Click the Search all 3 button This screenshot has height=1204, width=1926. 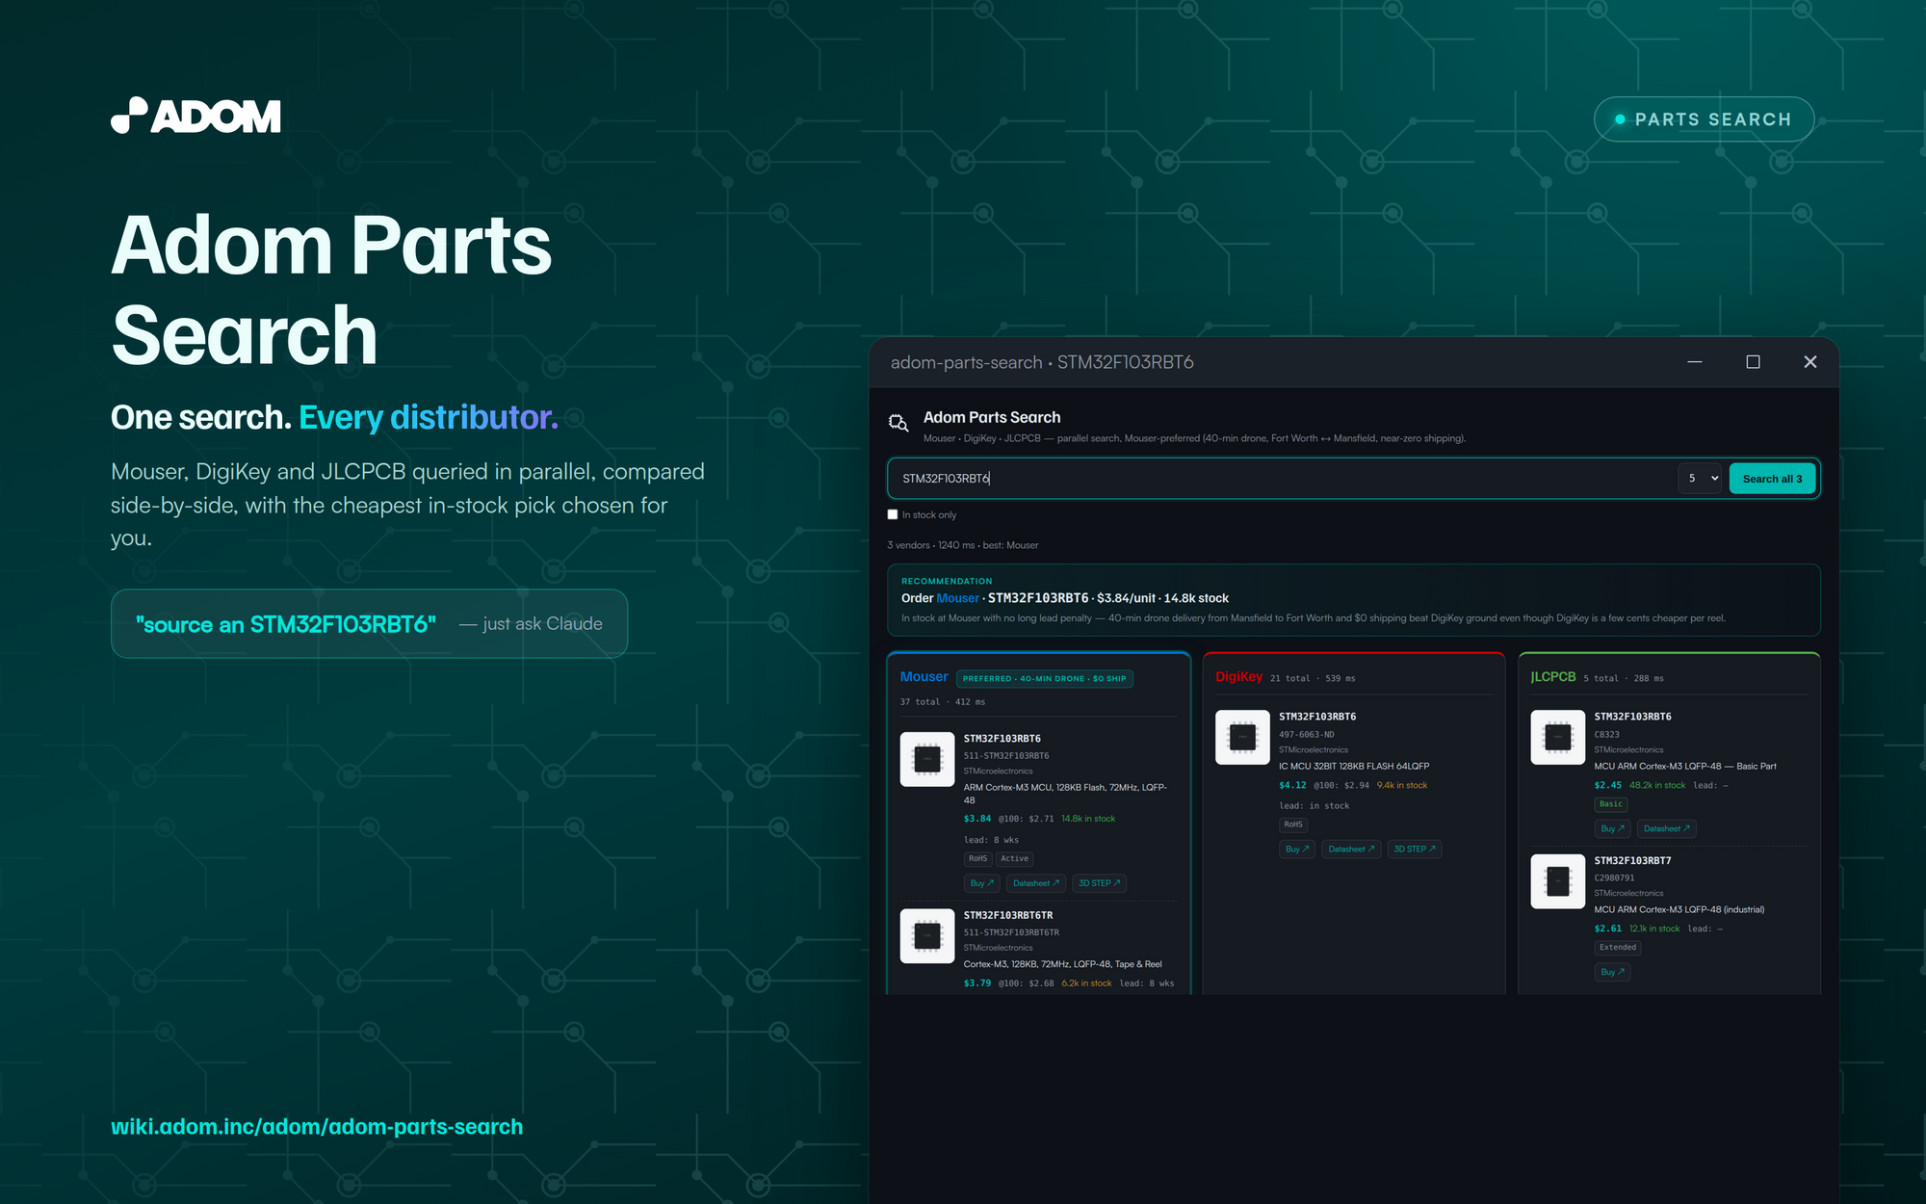[1772, 479]
